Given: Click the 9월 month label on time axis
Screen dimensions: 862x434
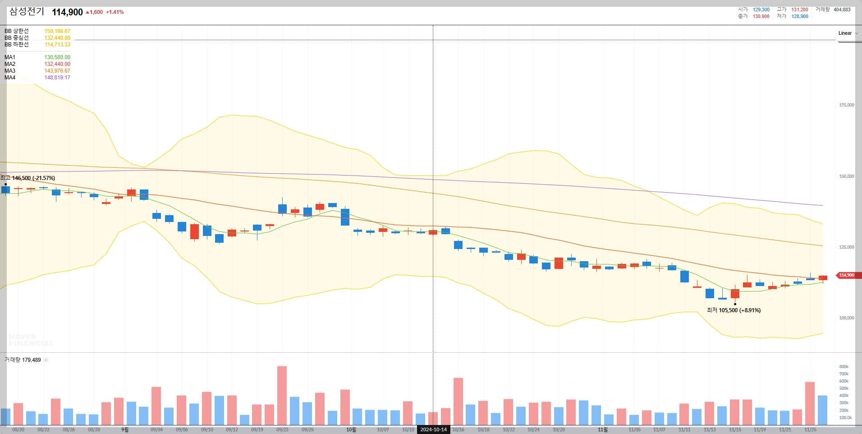Looking at the screenshot, I should pos(125,429).
